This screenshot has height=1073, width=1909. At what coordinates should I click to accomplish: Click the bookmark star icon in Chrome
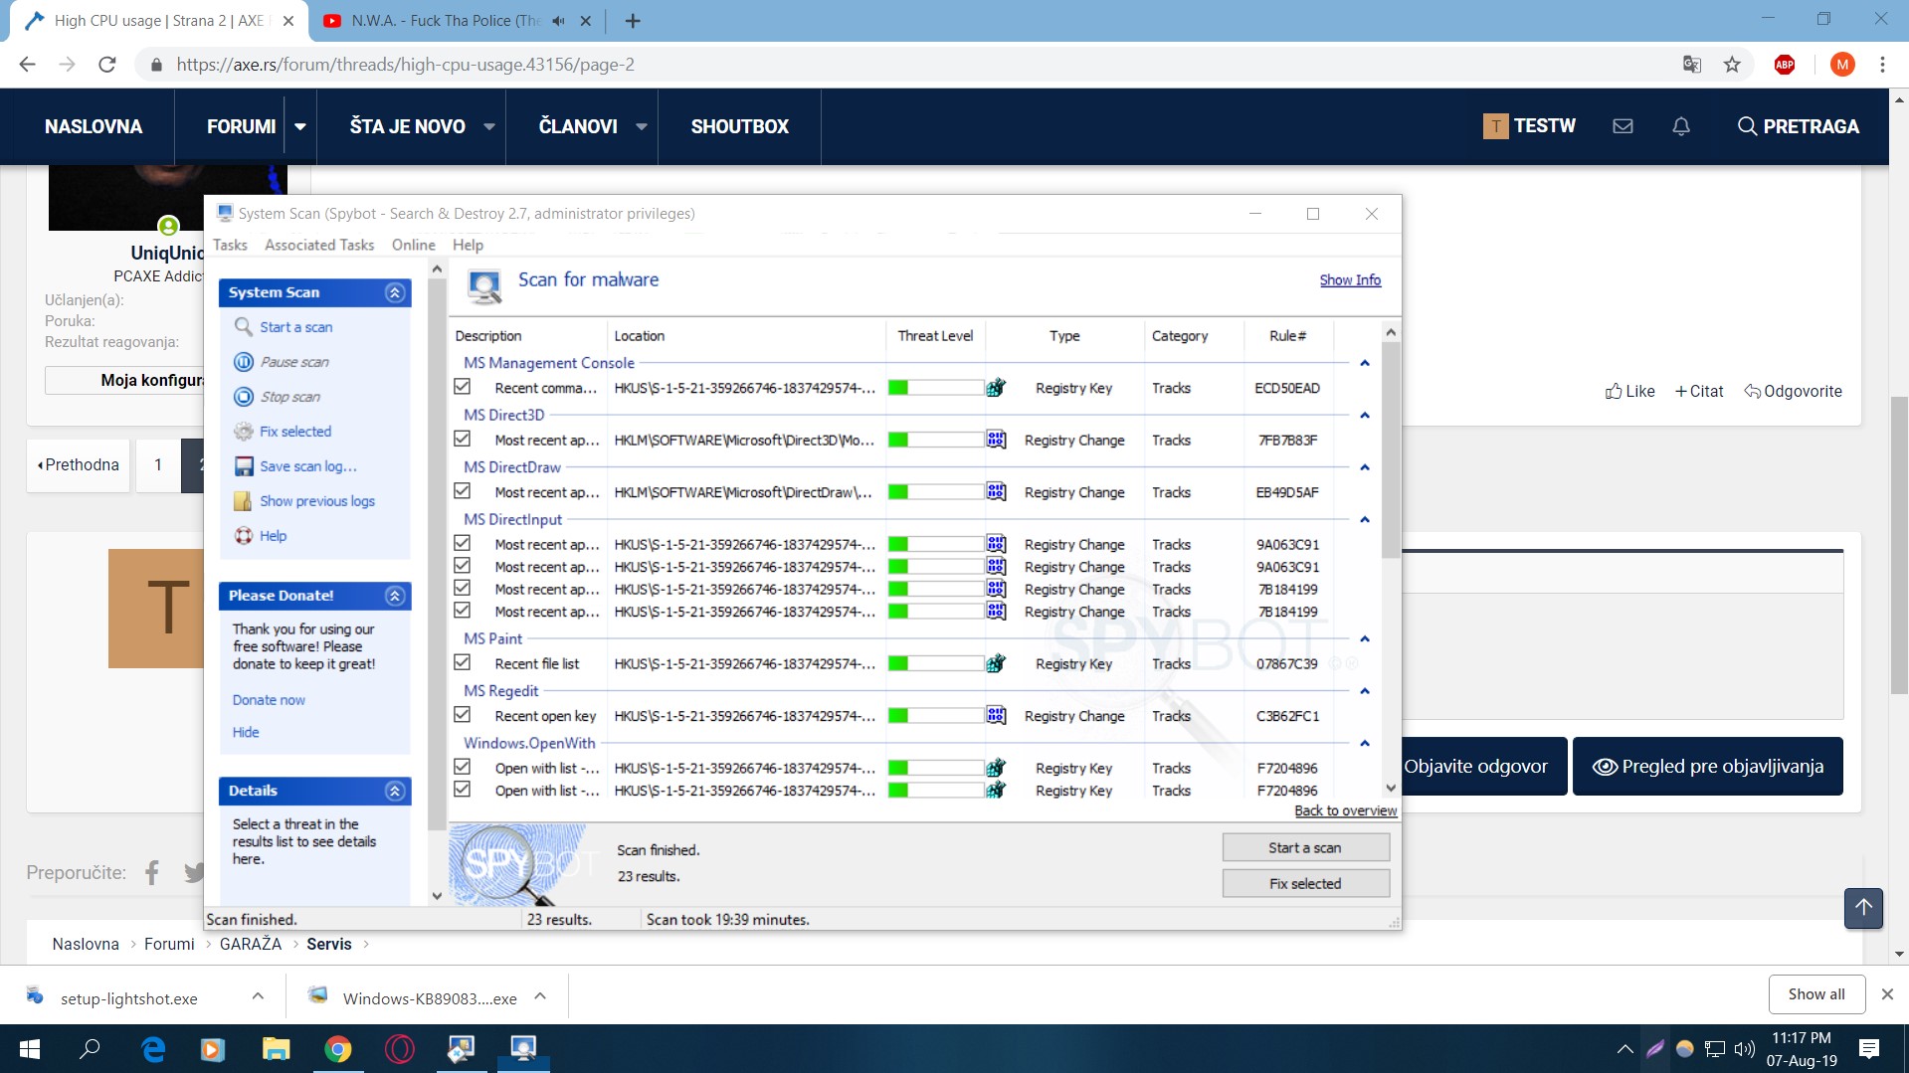tap(1732, 65)
